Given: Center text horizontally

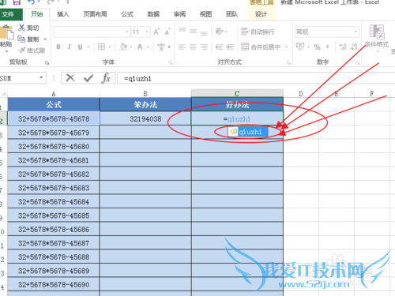Looking at the screenshot, I should pos(193,47).
